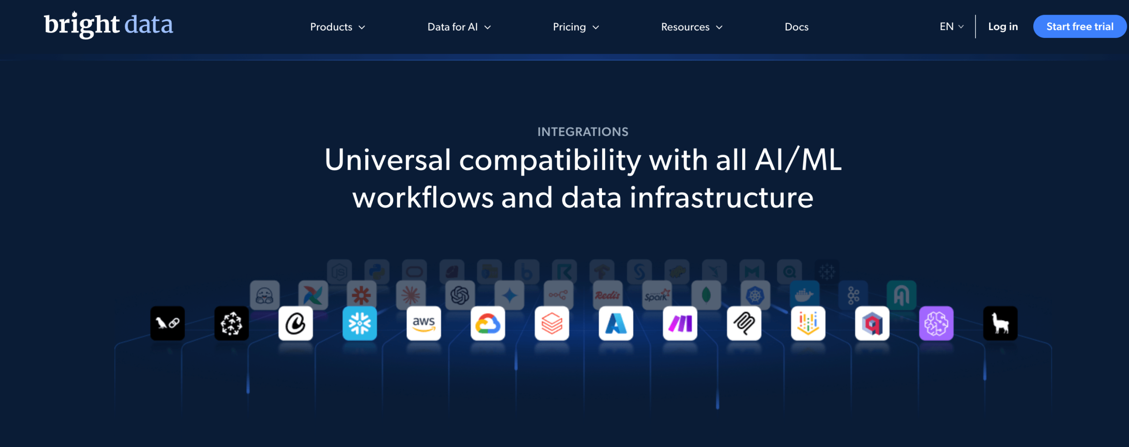Open the AWS integration icon
This screenshot has height=447, width=1129.
(x=424, y=323)
